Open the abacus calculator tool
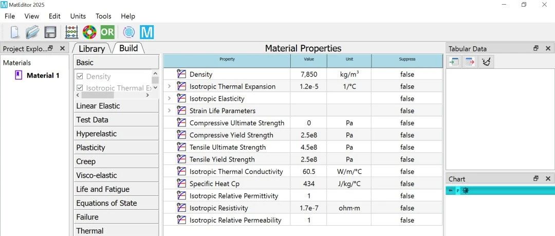555x236 pixels. [x=72, y=32]
